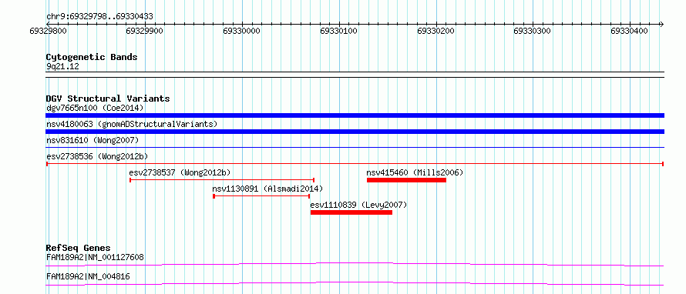Image resolution: width=686 pixels, height=294 pixels.
Task: Click the esv2738537 (Wong2012b) red variant line
Action: (222, 179)
